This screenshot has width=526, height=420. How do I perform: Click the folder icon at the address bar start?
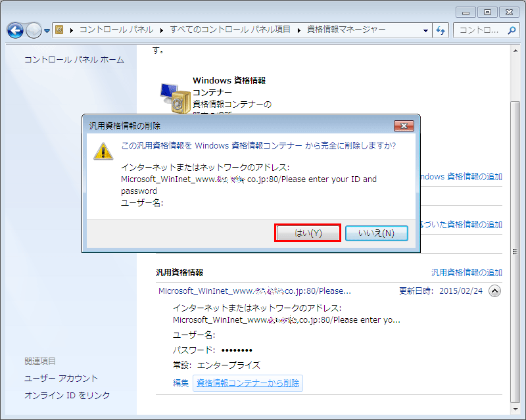[x=59, y=30]
